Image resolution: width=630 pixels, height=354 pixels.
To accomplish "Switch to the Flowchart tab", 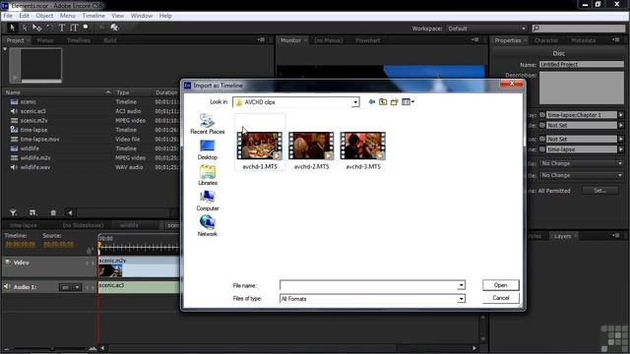I will tap(367, 40).
